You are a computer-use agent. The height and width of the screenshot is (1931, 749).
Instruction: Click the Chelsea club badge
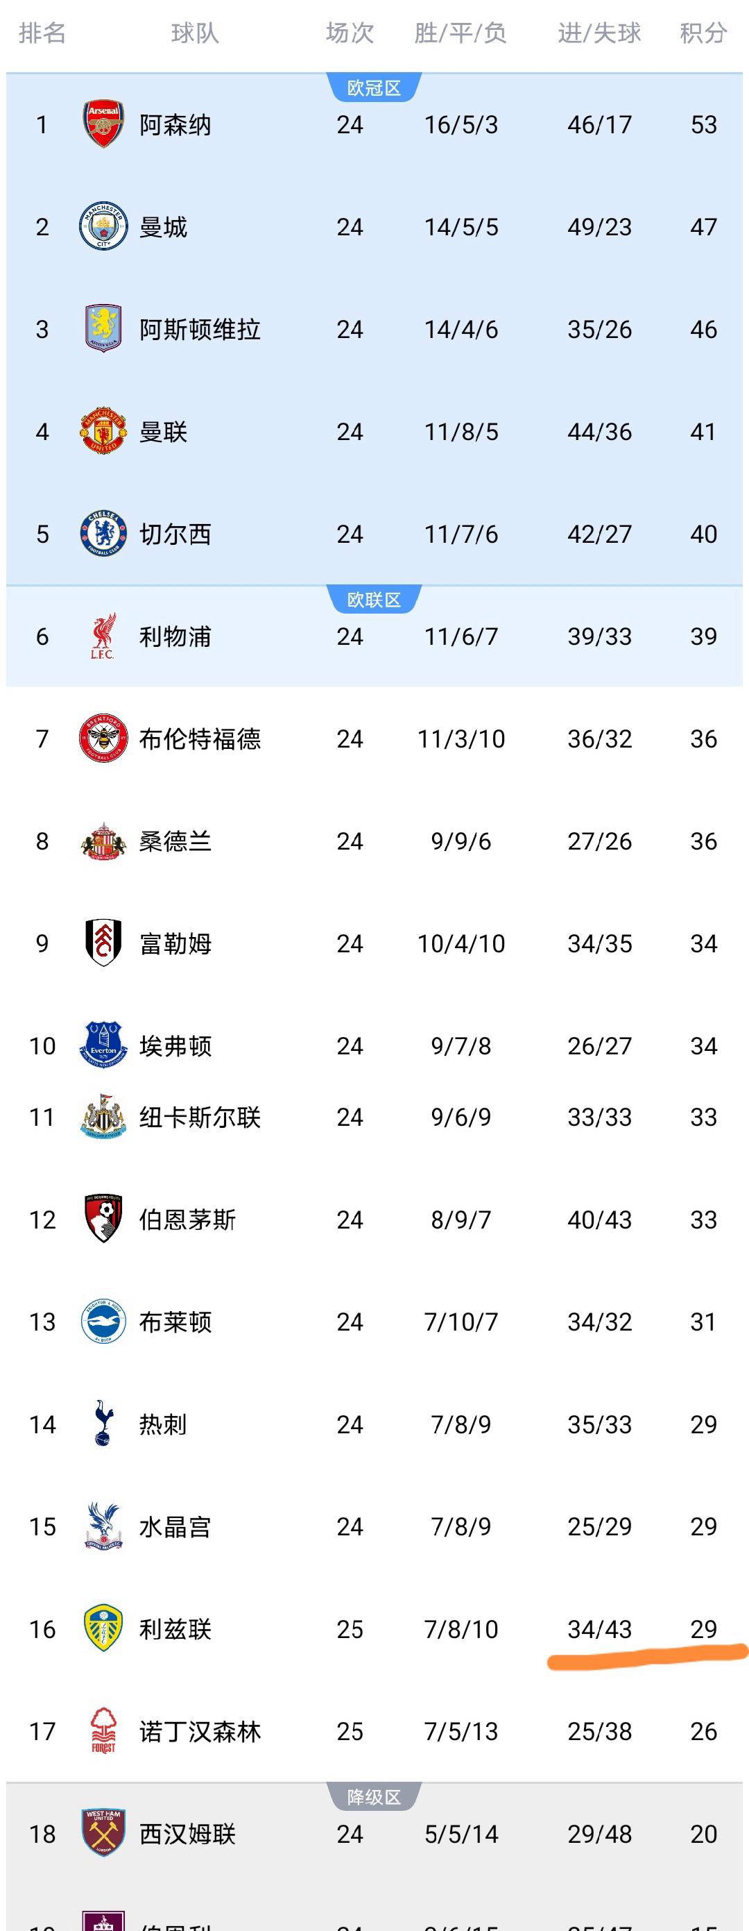[103, 534]
